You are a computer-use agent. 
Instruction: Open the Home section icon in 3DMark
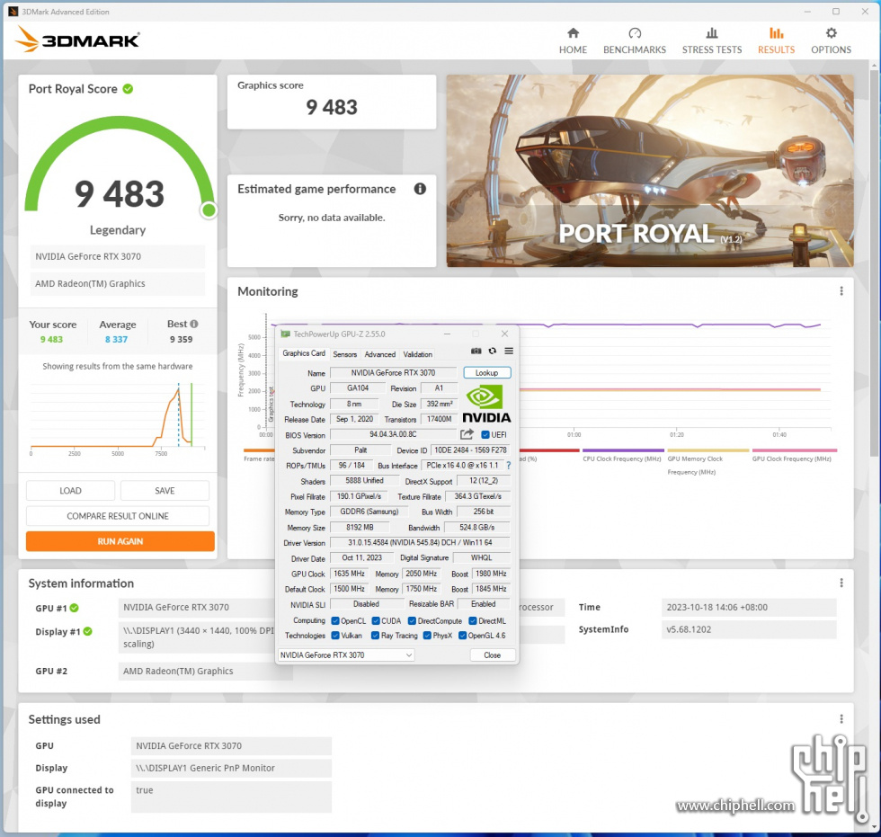click(x=573, y=33)
